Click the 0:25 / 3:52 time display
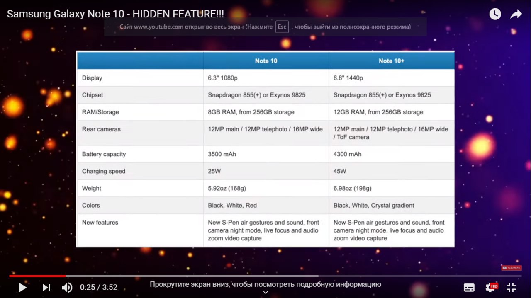 point(99,287)
